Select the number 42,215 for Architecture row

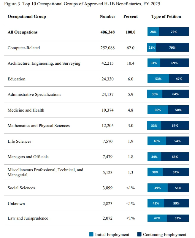[x=107, y=63]
